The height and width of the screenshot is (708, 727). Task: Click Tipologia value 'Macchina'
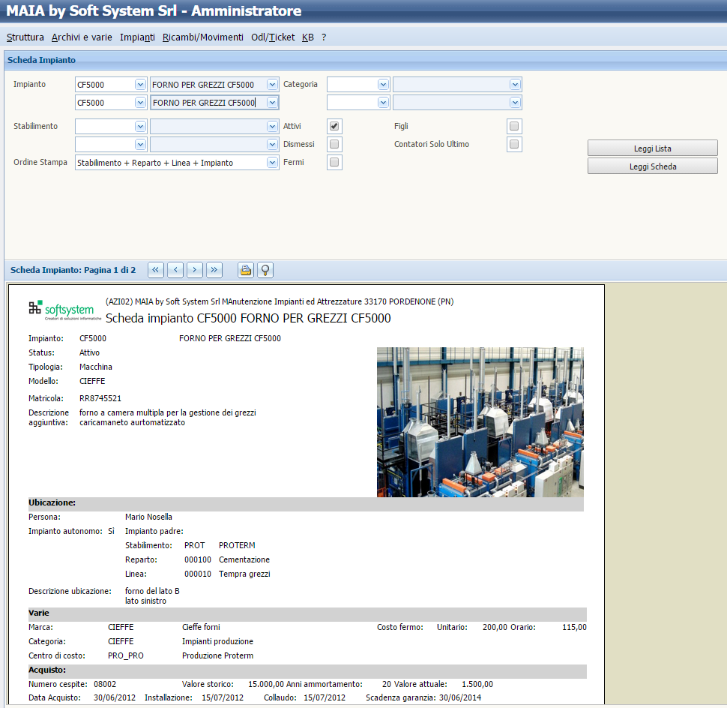pos(95,367)
